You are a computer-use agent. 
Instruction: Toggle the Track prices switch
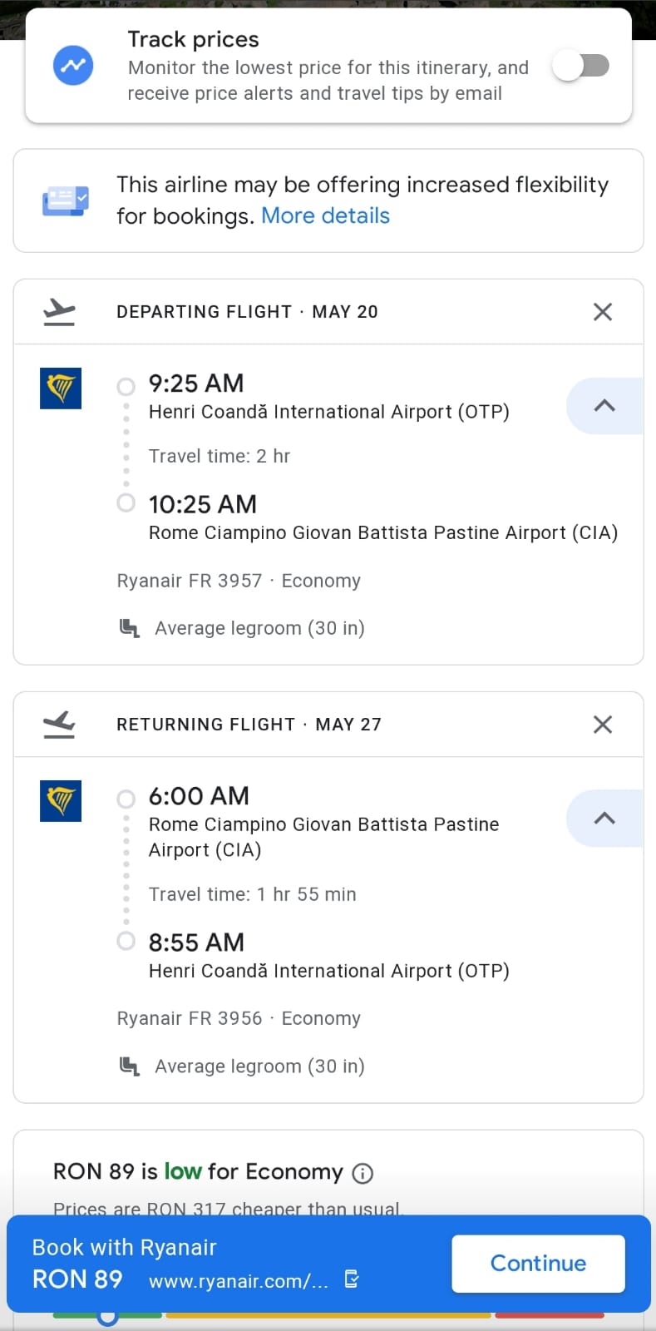point(580,66)
